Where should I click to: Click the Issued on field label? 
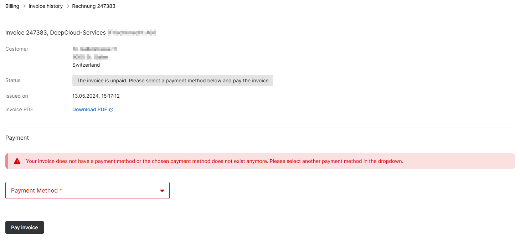pyautogui.click(x=17, y=96)
